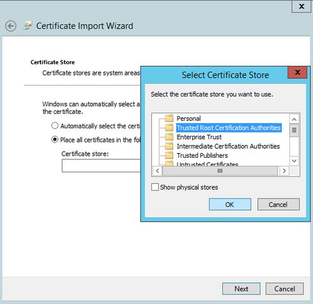The height and width of the screenshot is (304, 313).
Task: Click Next in the wizard
Action: 241,289
